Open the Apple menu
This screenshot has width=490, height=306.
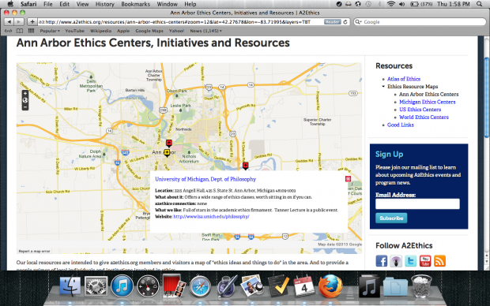(x=10, y=4)
